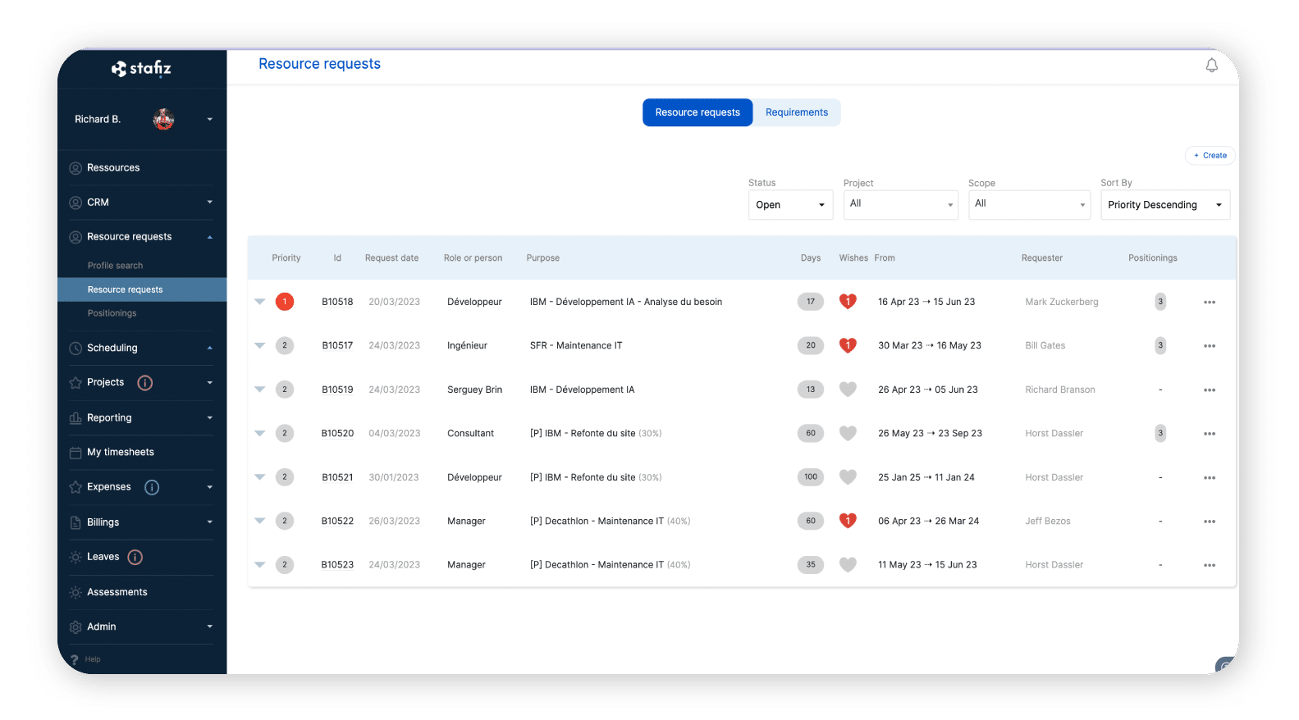Switch to the Requirements tab
Image resolution: width=1299 pixels, height=720 pixels.
(796, 112)
